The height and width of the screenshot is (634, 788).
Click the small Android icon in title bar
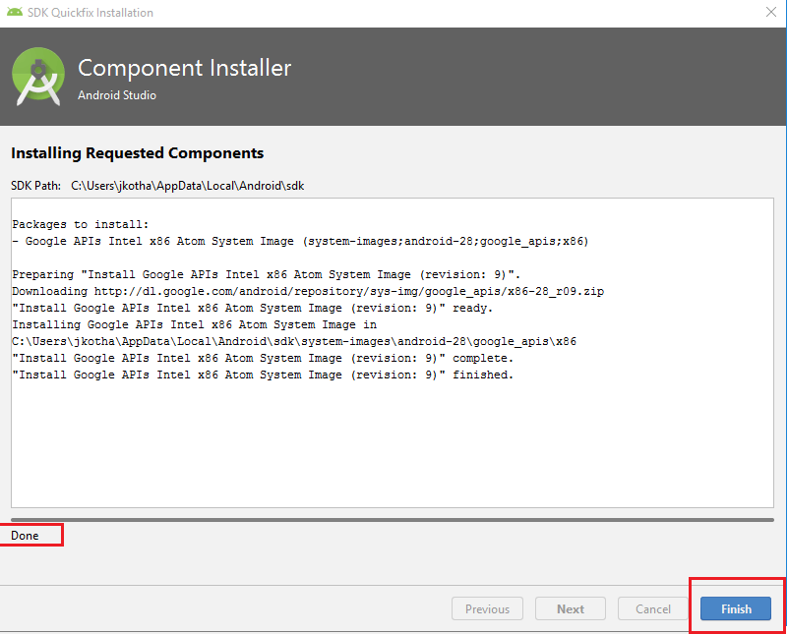click(14, 13)
